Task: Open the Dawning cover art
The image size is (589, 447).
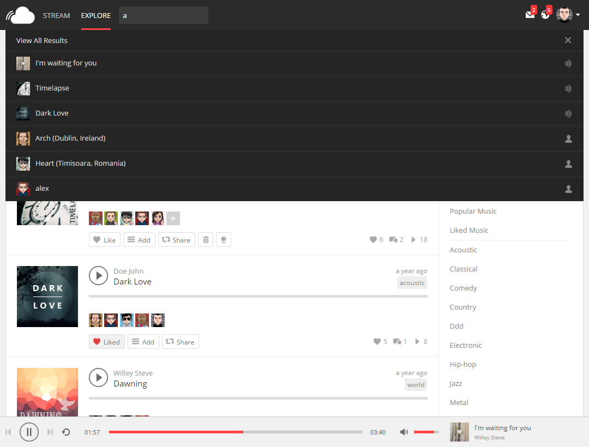Action: 47,392
